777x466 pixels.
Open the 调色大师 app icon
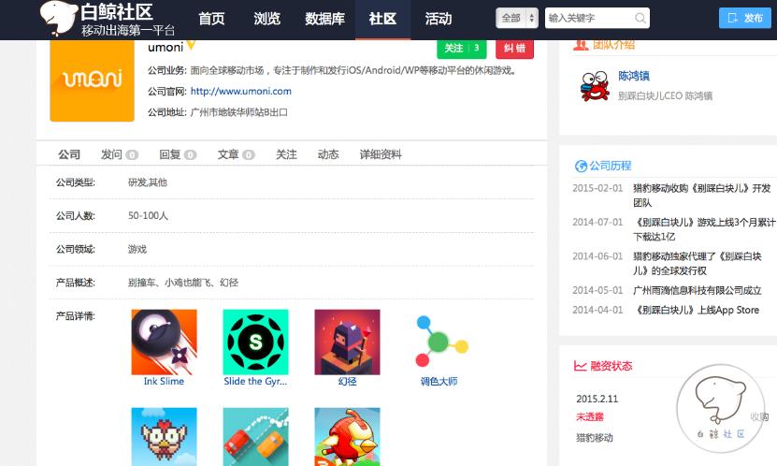pyautogui.click(x=439, y=342)
